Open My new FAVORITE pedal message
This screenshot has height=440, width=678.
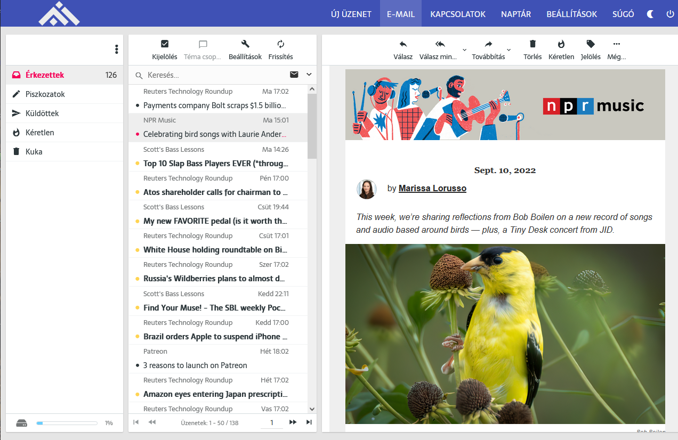click(218, 214)
